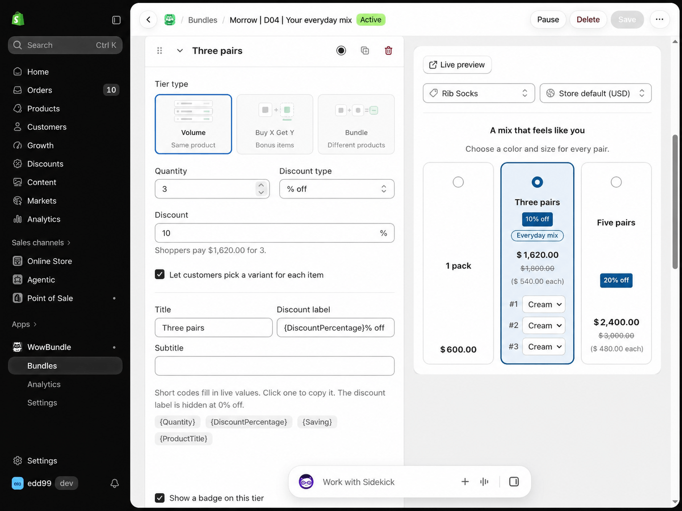This screenshot has height=511, width=682.
Task: Increase Quantity with stepper up arrow
Action: pyautogui.click(x=261, y=185)
